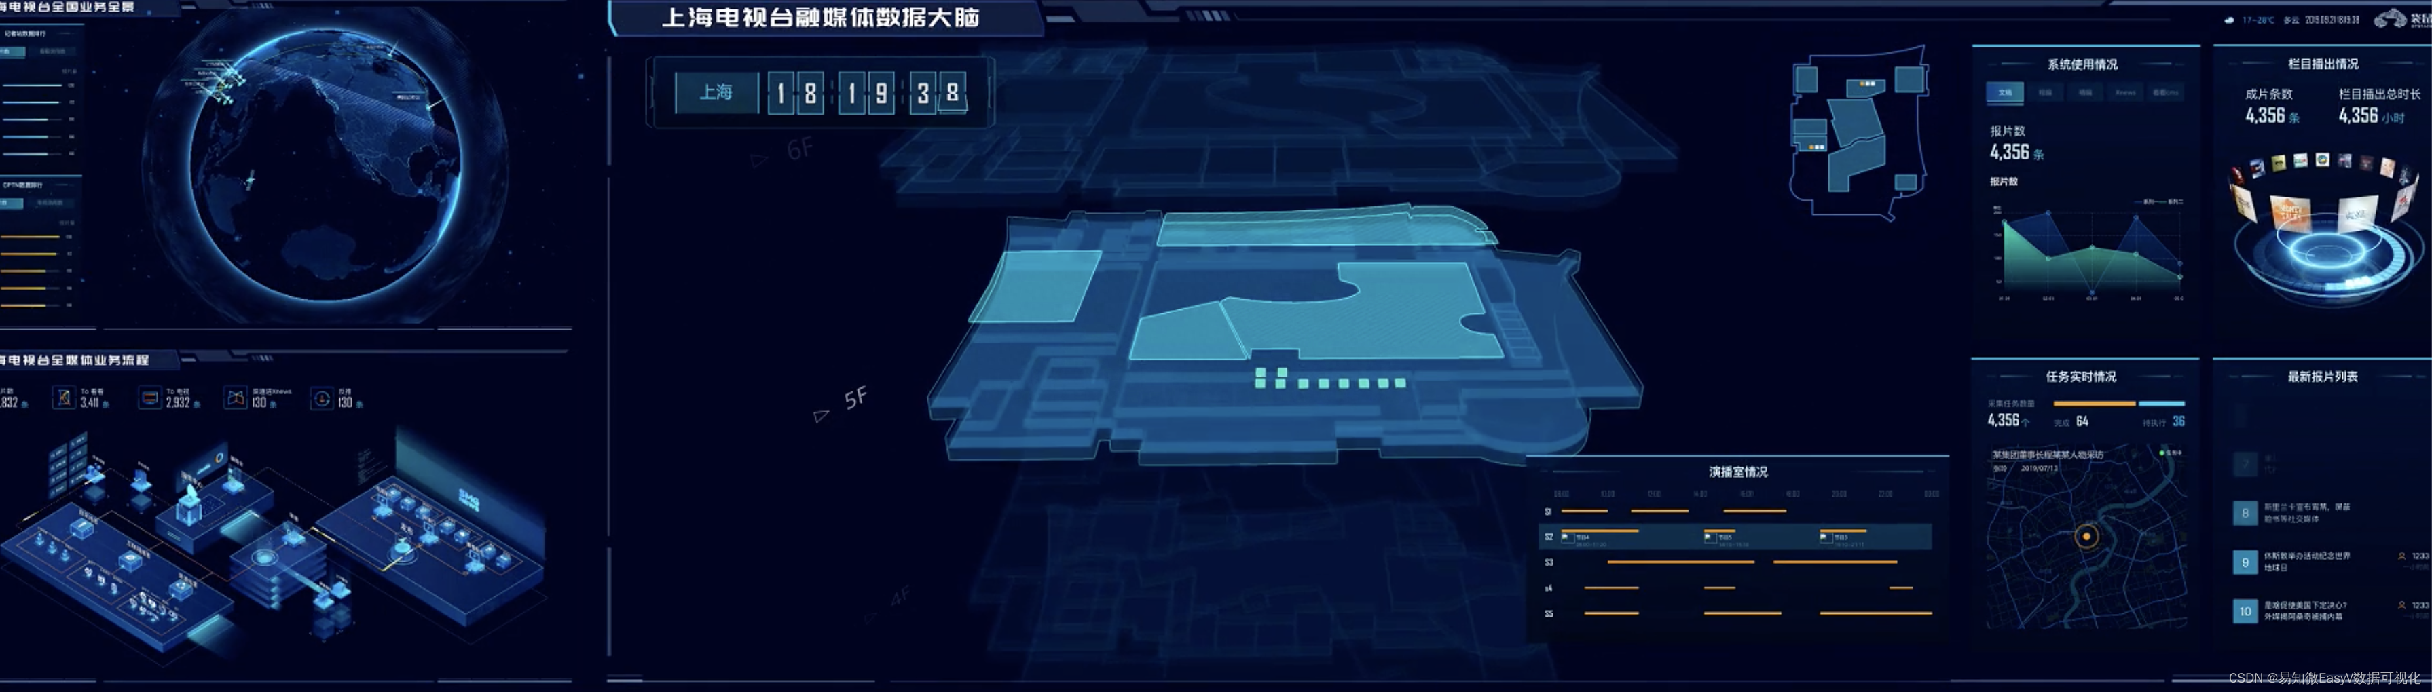
Task: Click the user icon beside item 10
Action: 2402,604
